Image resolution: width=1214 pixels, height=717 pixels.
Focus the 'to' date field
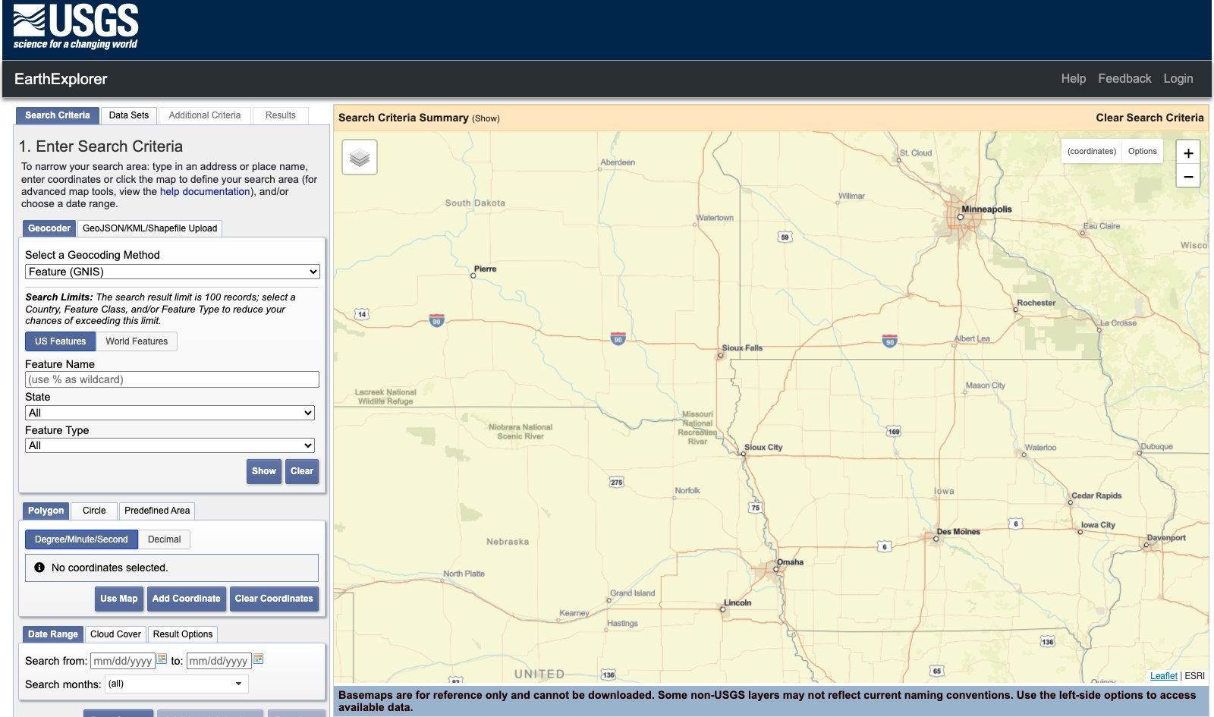pyautogui.click(x=219, y=661)
